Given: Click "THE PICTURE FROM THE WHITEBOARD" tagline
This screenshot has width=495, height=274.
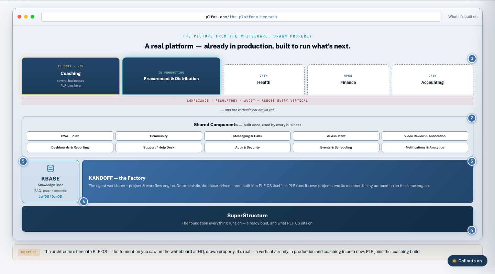Looking at the screenshot, I should click(x=247, y=36).
